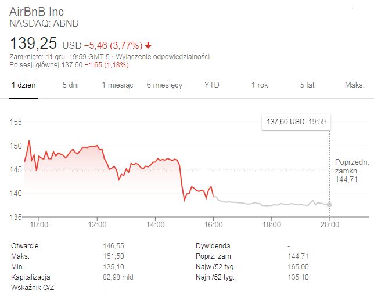
Task: Click the 137,60 USD chart tooltip
Action: tap(296, 122)
